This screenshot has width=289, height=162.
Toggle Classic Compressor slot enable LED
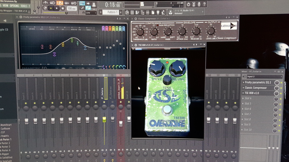tap(281, 88)
